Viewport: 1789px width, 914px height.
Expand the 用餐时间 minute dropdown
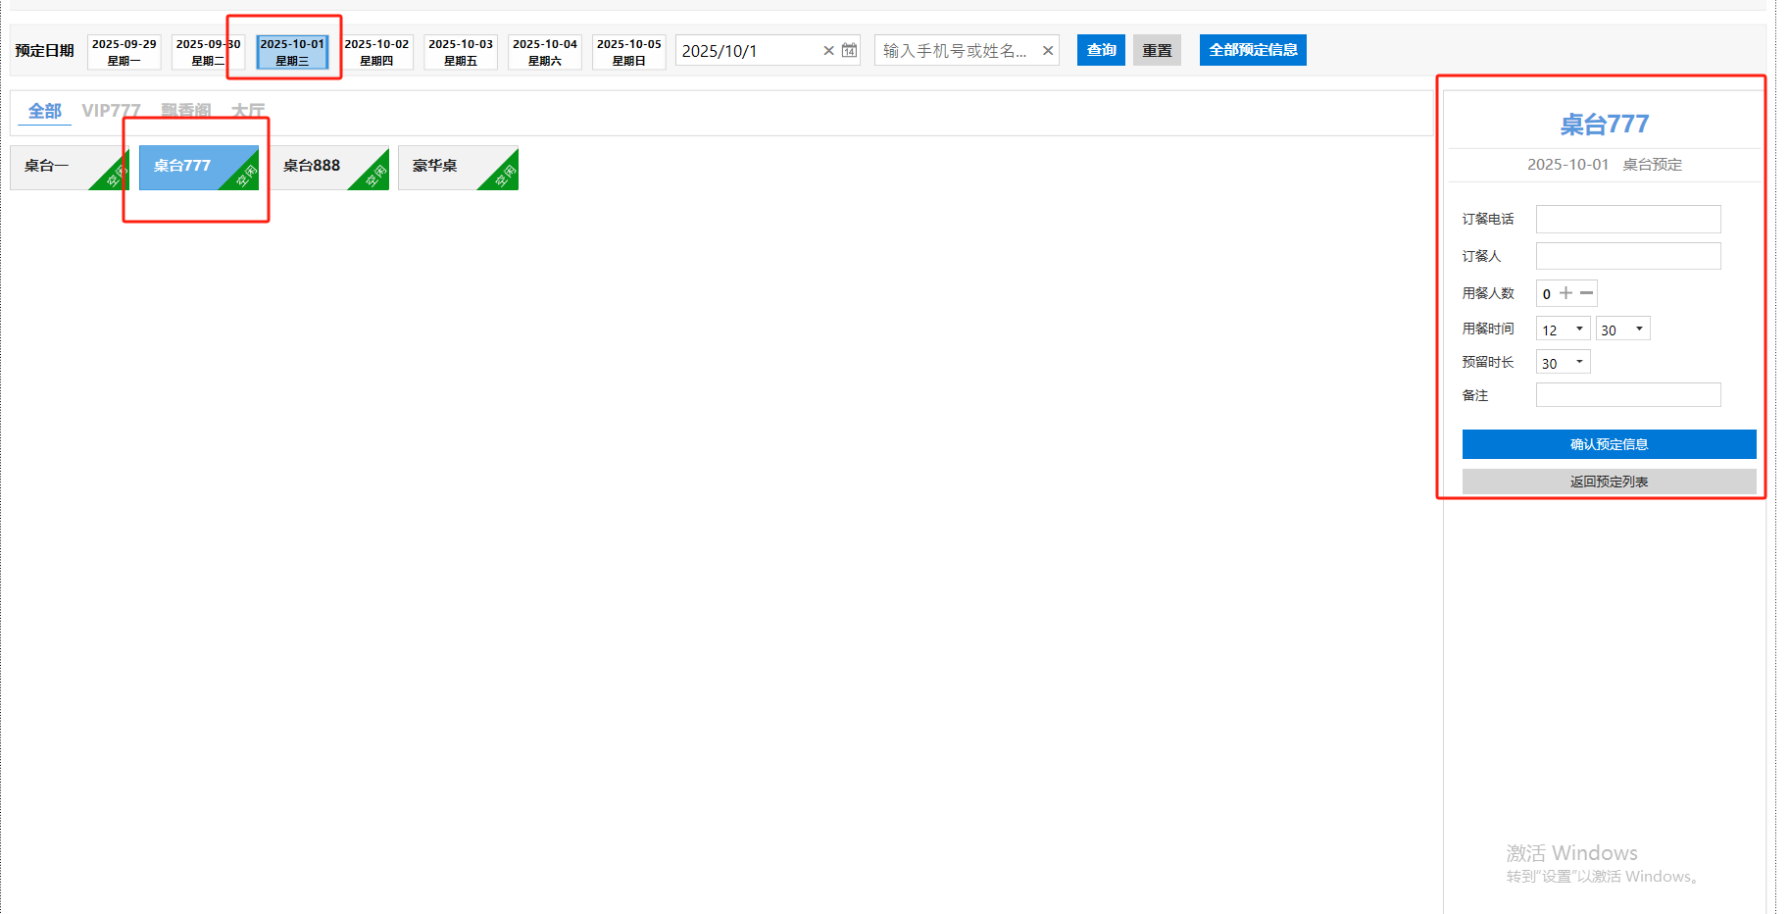coord(1622,330)
